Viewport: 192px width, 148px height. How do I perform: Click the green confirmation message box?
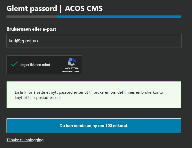click(94, 95)
